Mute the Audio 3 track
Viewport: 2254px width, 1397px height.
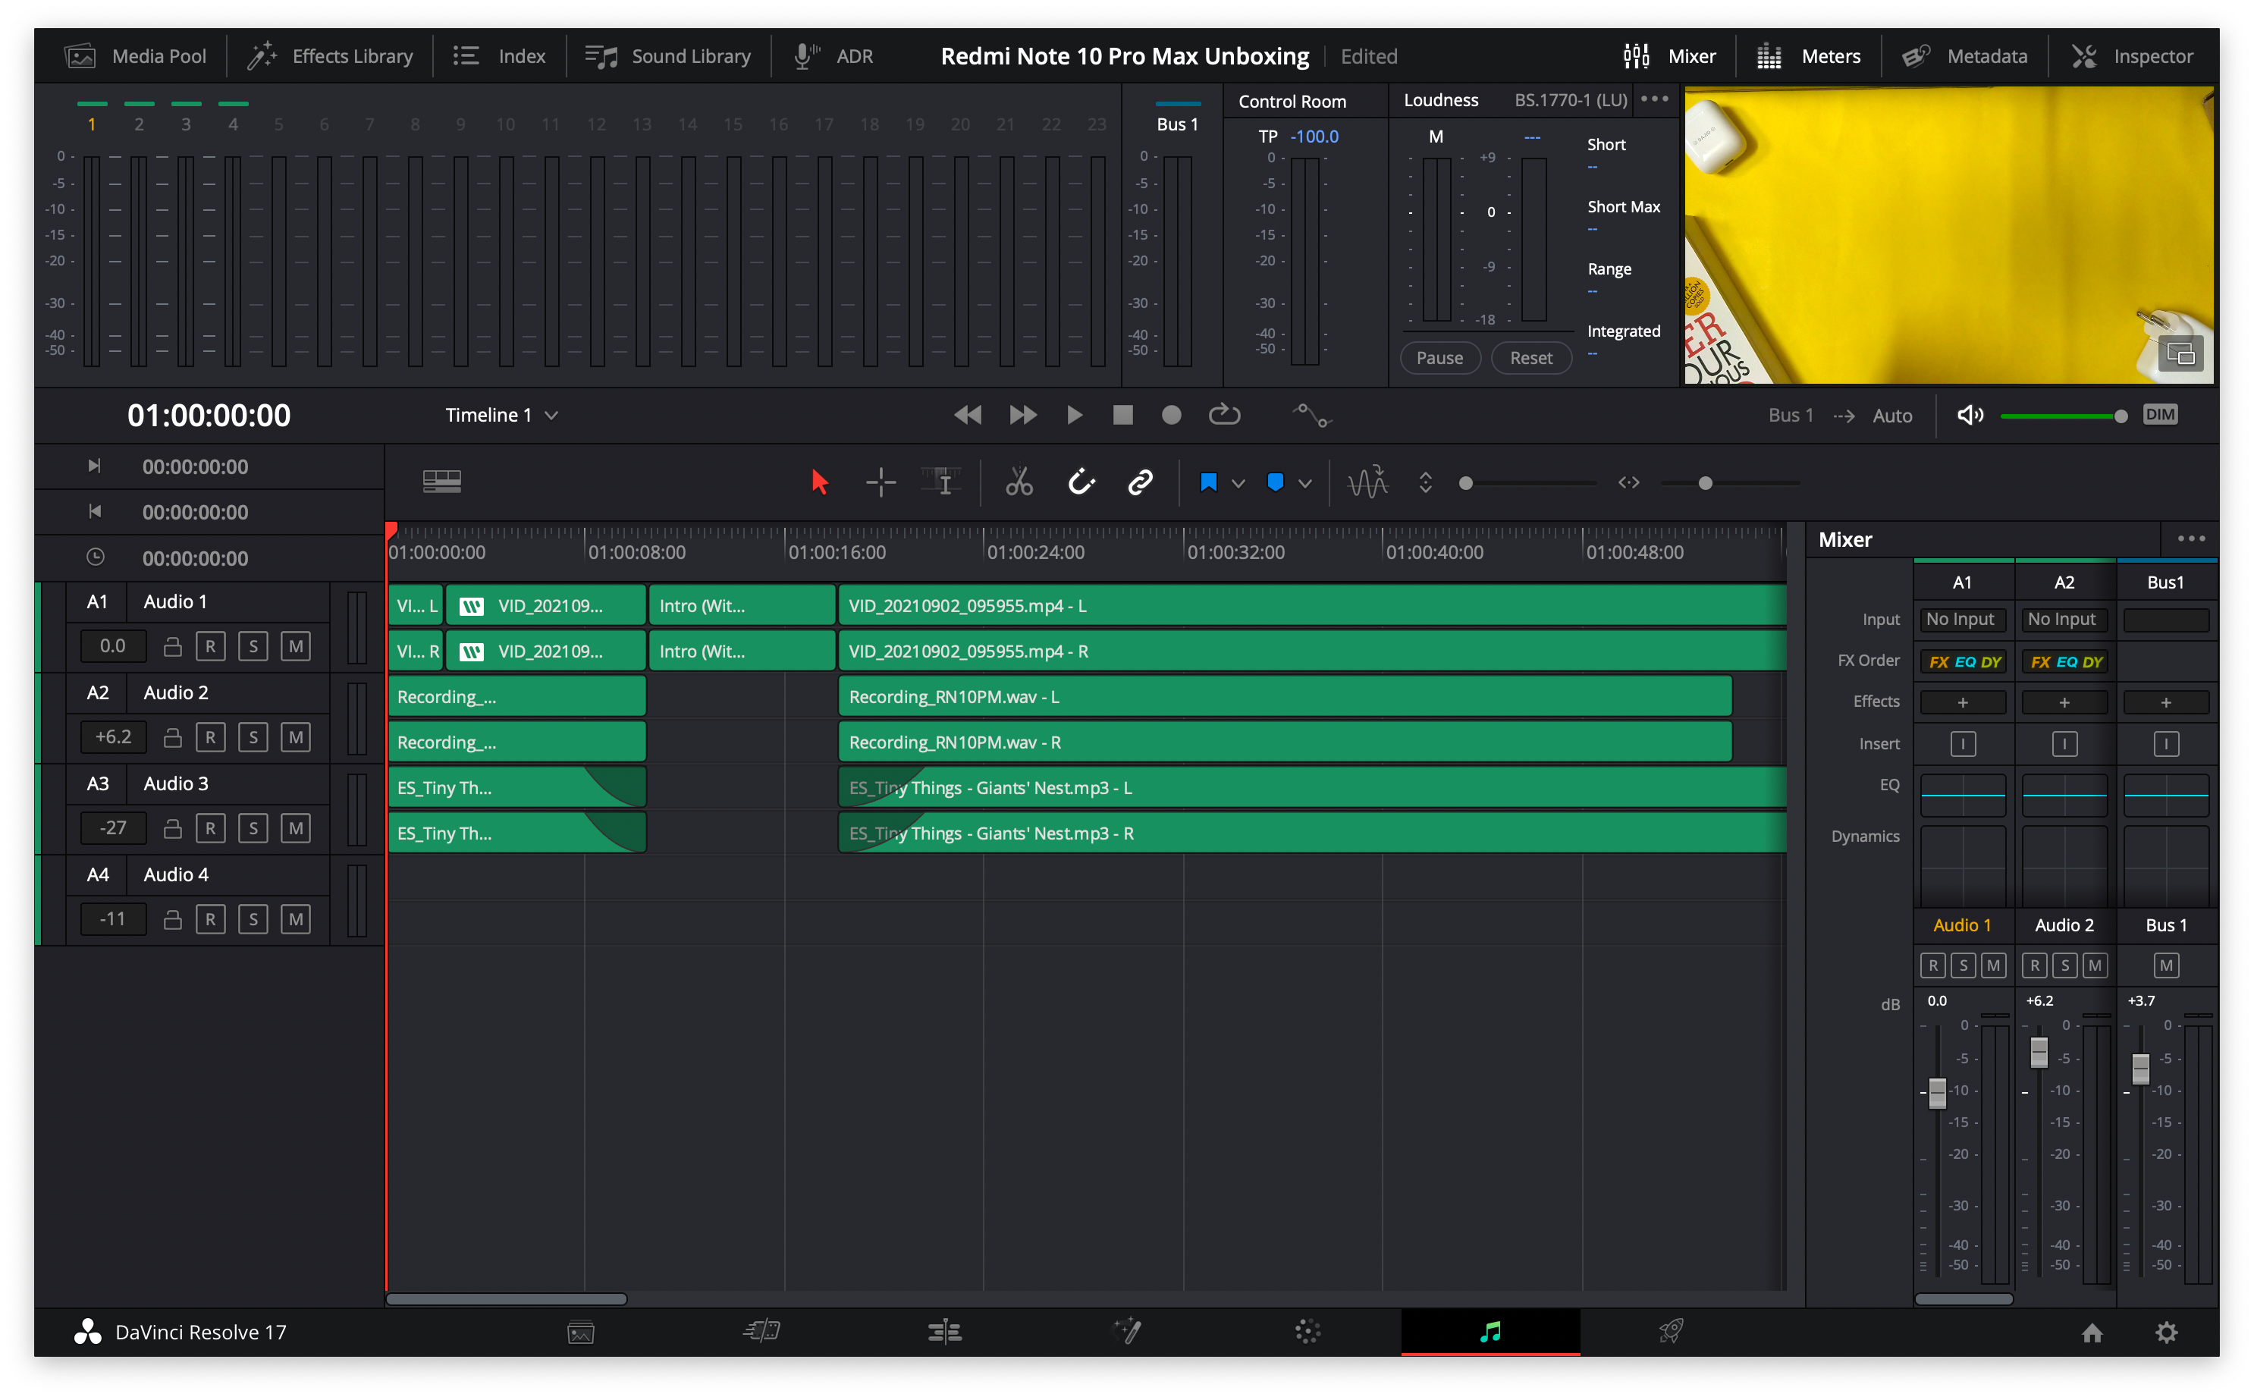296,827
